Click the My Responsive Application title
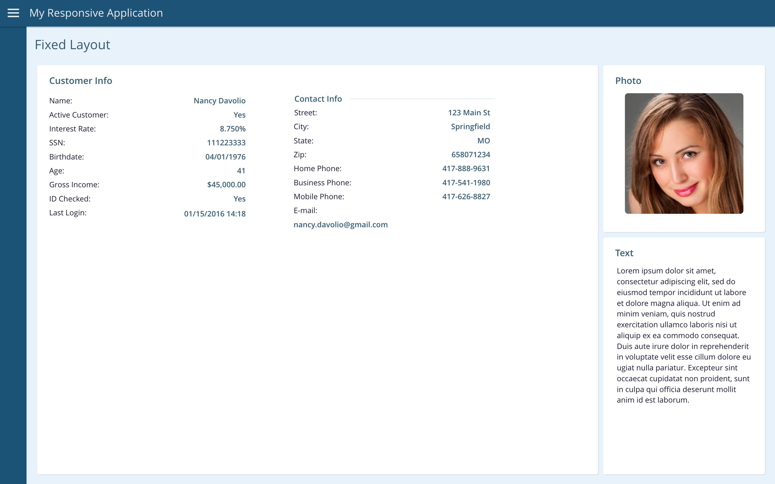Viewport: 775px width, 484px height. point(96,13)
